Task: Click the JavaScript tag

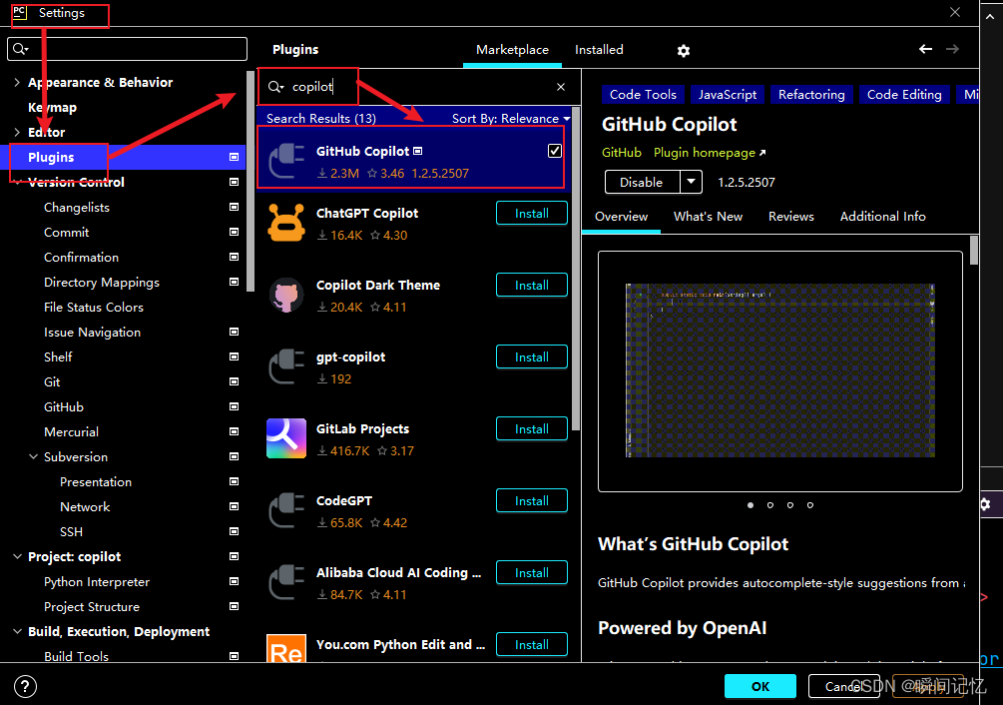Action: pos(728,94)
